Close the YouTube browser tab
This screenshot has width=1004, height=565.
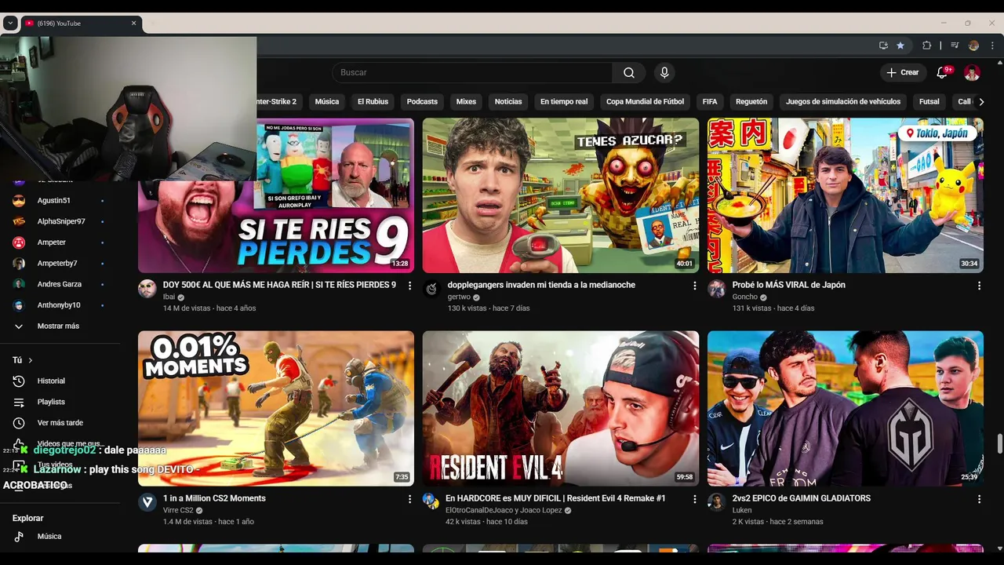click(x=133, y=23)
